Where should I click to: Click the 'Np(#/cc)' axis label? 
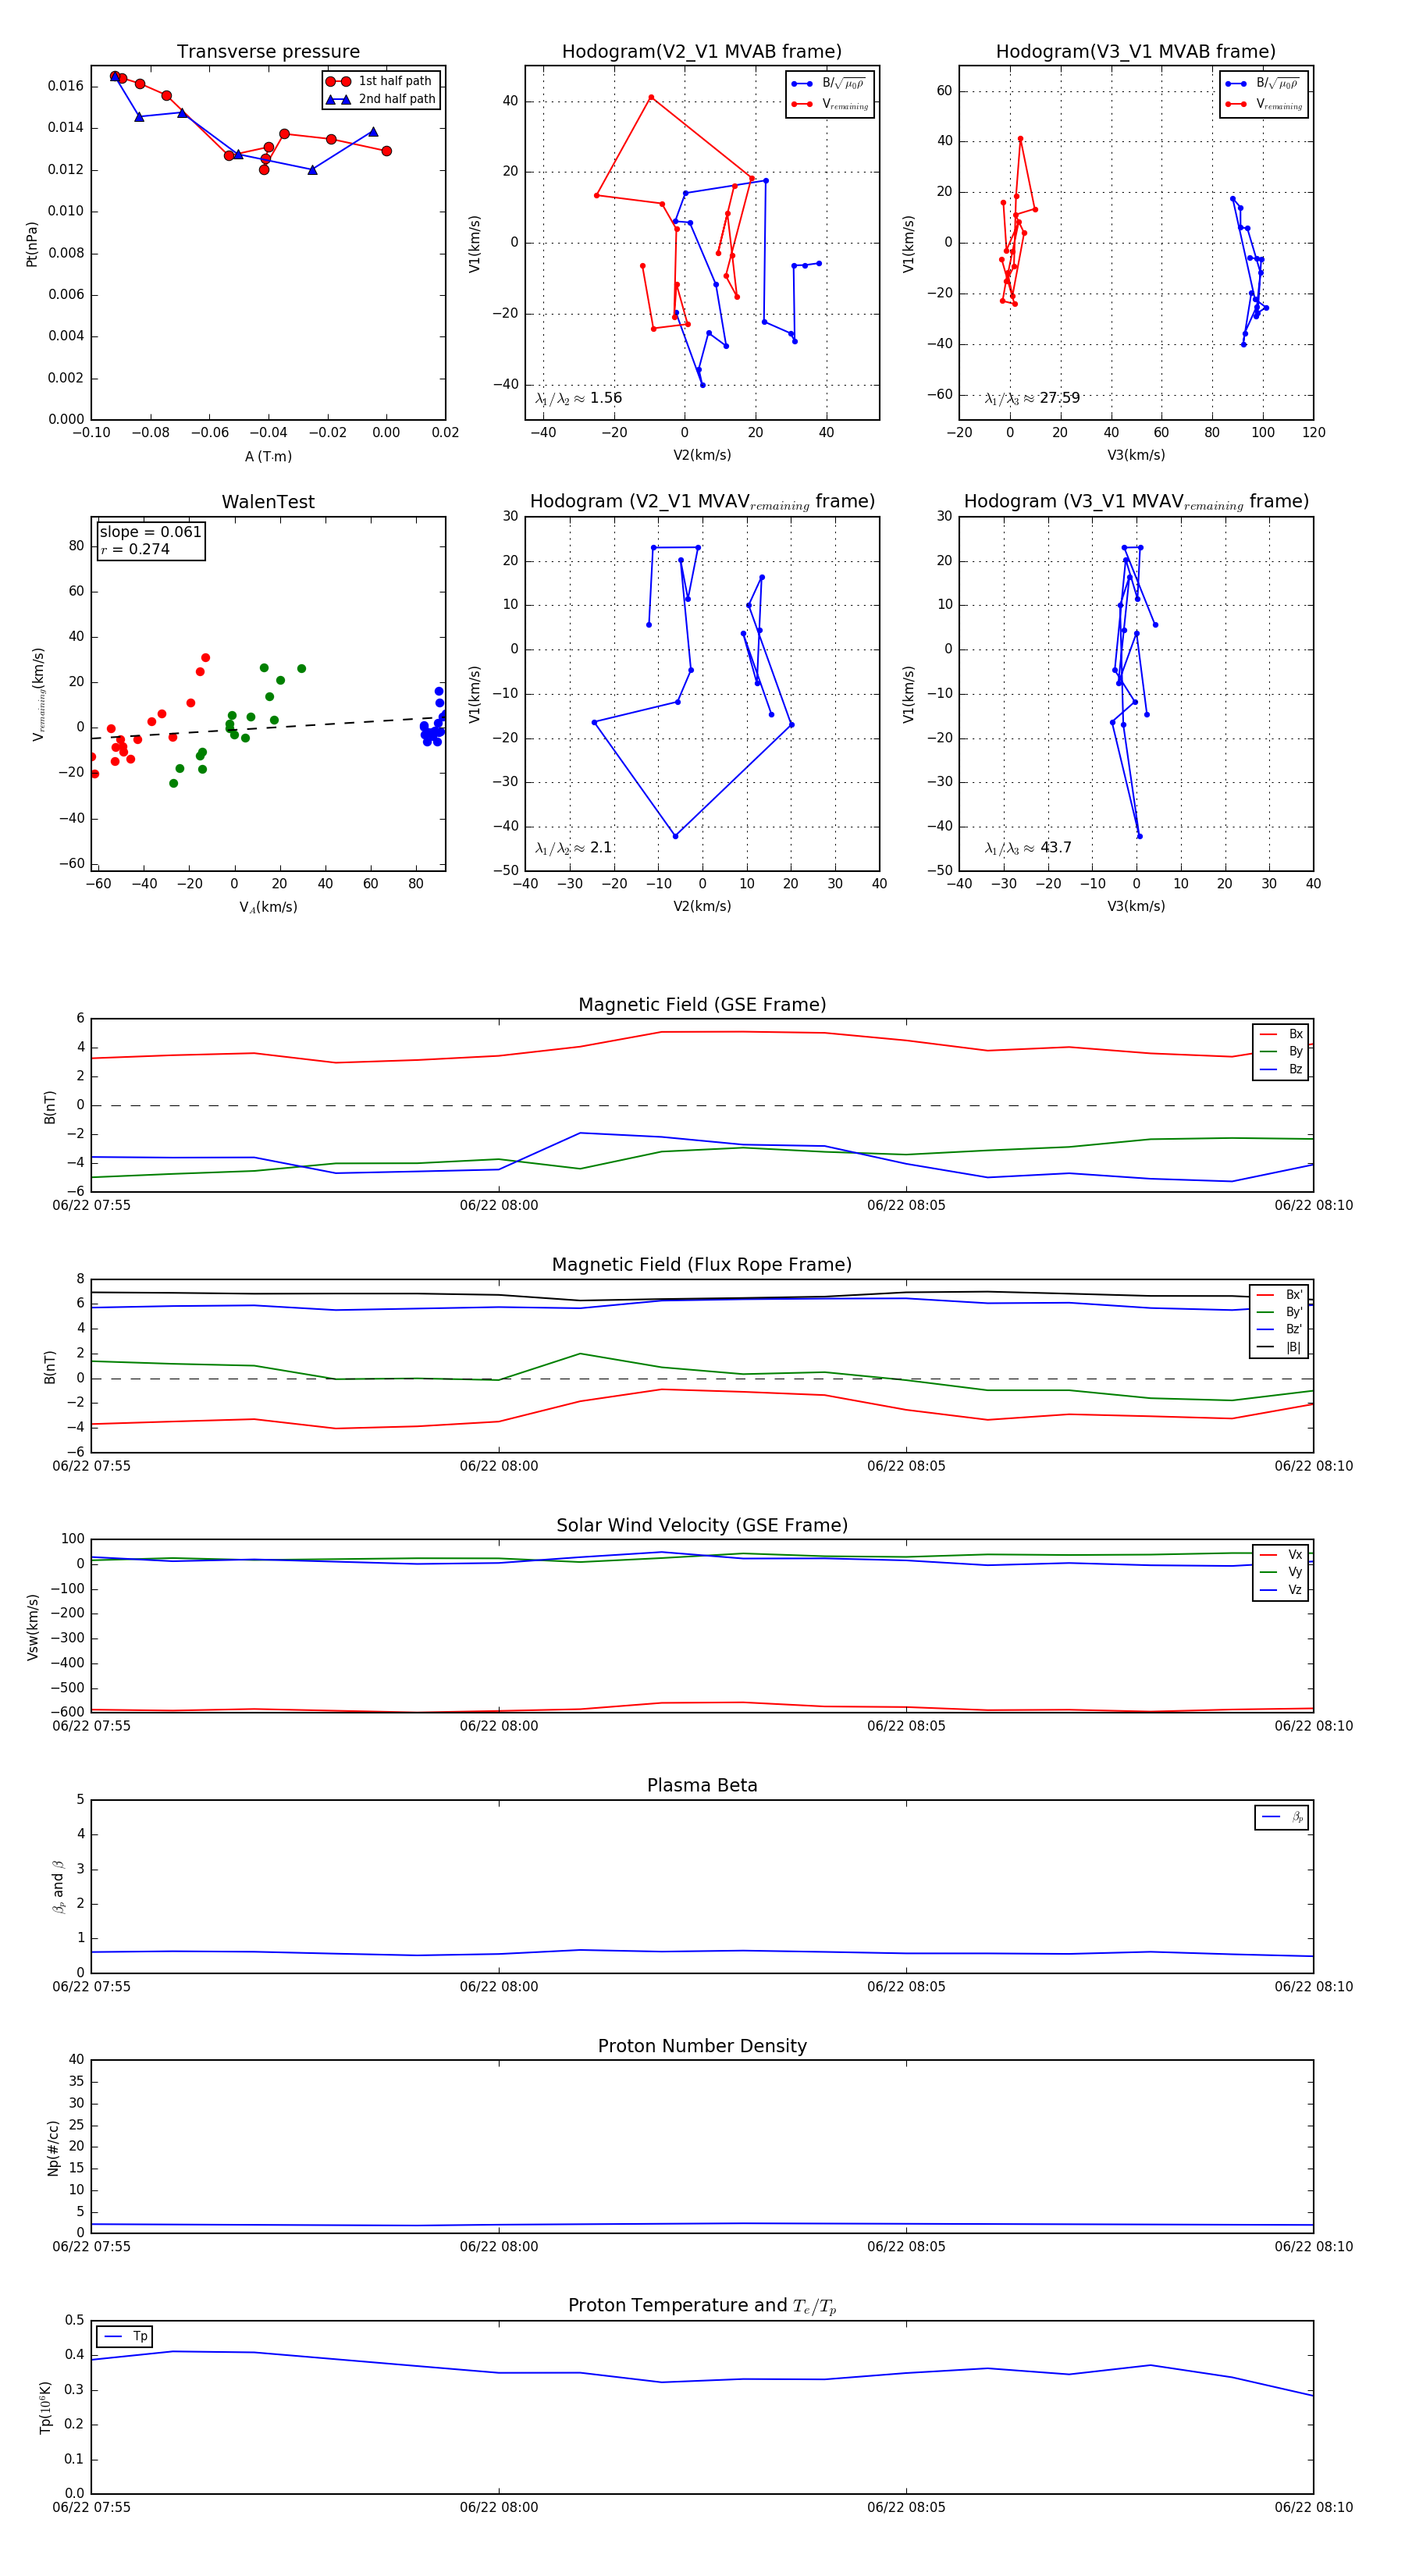53,2148
